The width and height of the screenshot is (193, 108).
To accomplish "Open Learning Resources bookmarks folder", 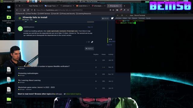I will (x=84, y=13).
